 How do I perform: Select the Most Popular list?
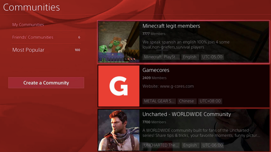coord(28,50)
